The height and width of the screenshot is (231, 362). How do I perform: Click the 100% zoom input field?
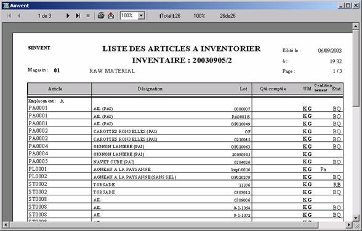[129, 15]
